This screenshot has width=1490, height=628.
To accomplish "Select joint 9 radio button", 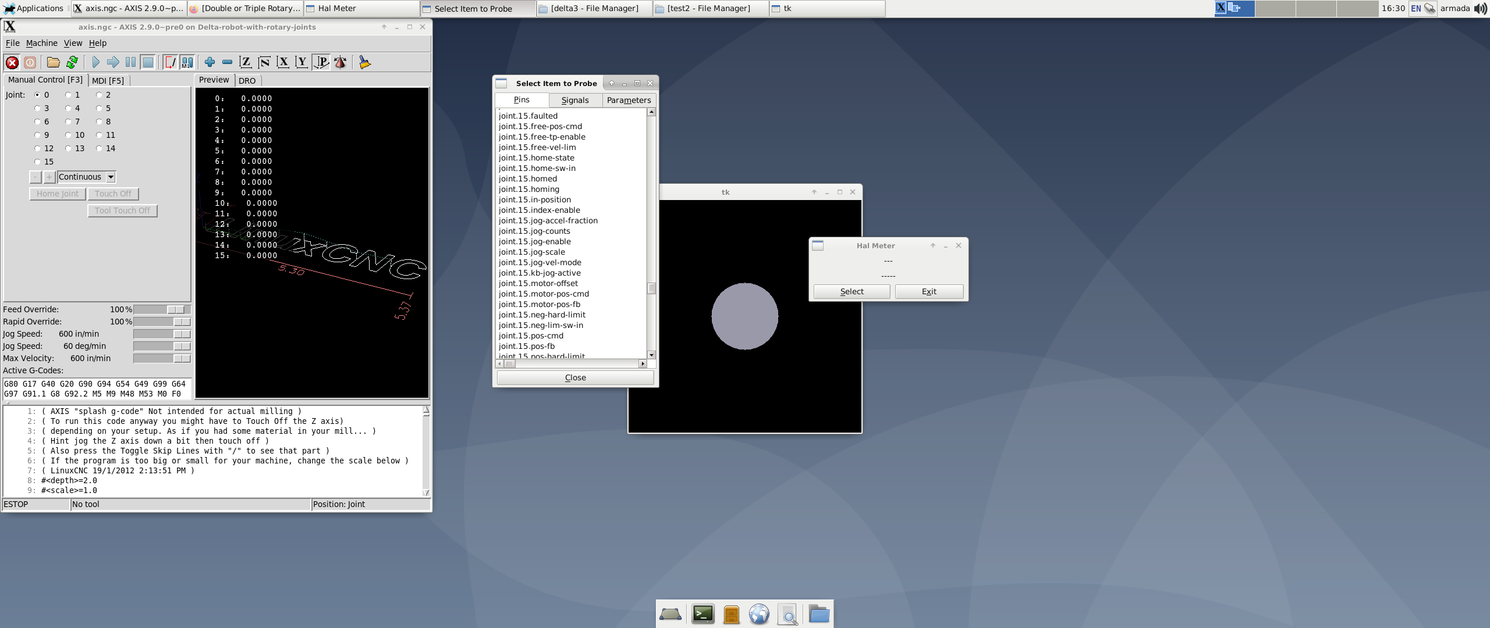I will pos(37,135).
